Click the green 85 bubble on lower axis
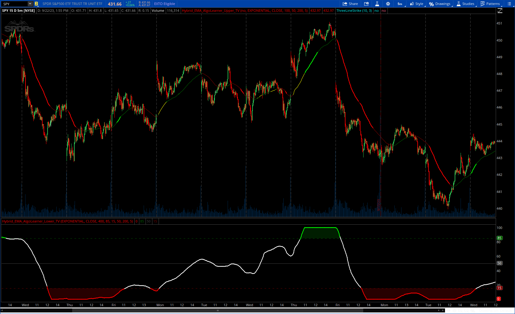The width and height of the screenshot is (515, 314). coord(499,238)
